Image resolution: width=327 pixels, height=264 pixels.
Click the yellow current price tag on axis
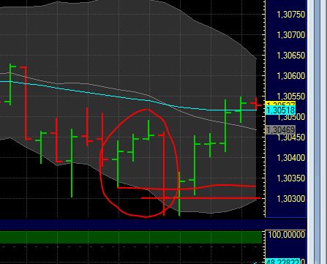click(x=280, y=104)
